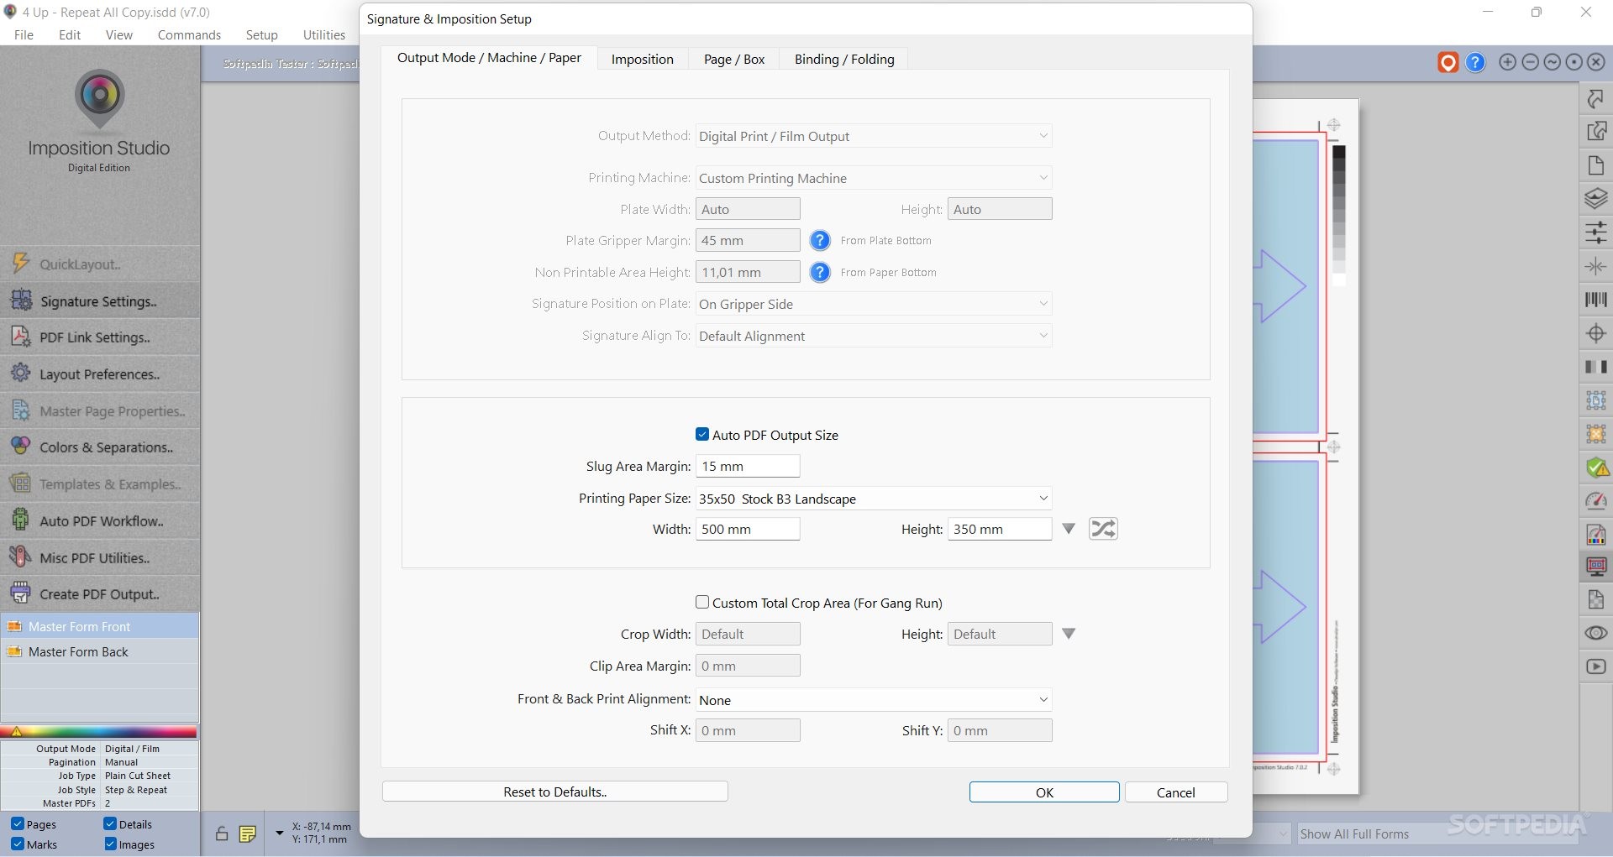Click help icon beside Non Printable Area Height

pos(820,273)
